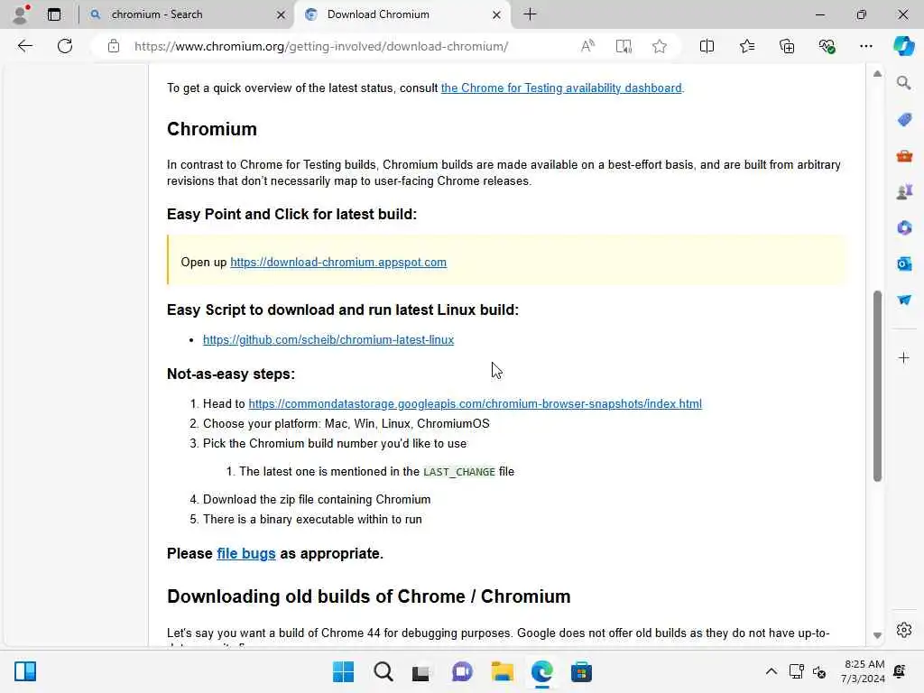Start Read aloud from address bar

(x=587, y=46)
